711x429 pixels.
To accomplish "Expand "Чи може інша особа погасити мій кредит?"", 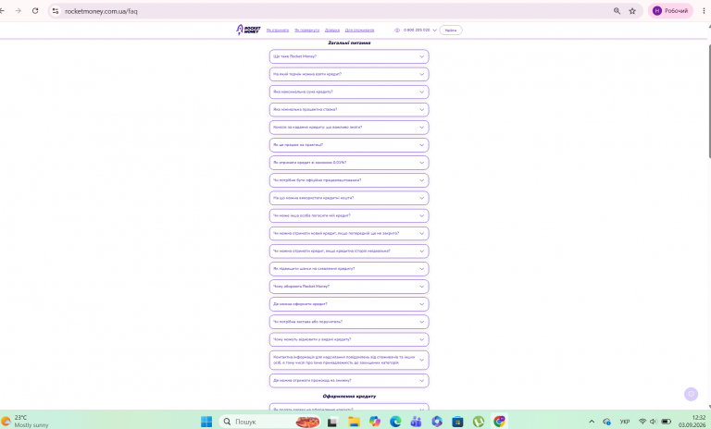I will pyautogui.click(x=349, y=215).
